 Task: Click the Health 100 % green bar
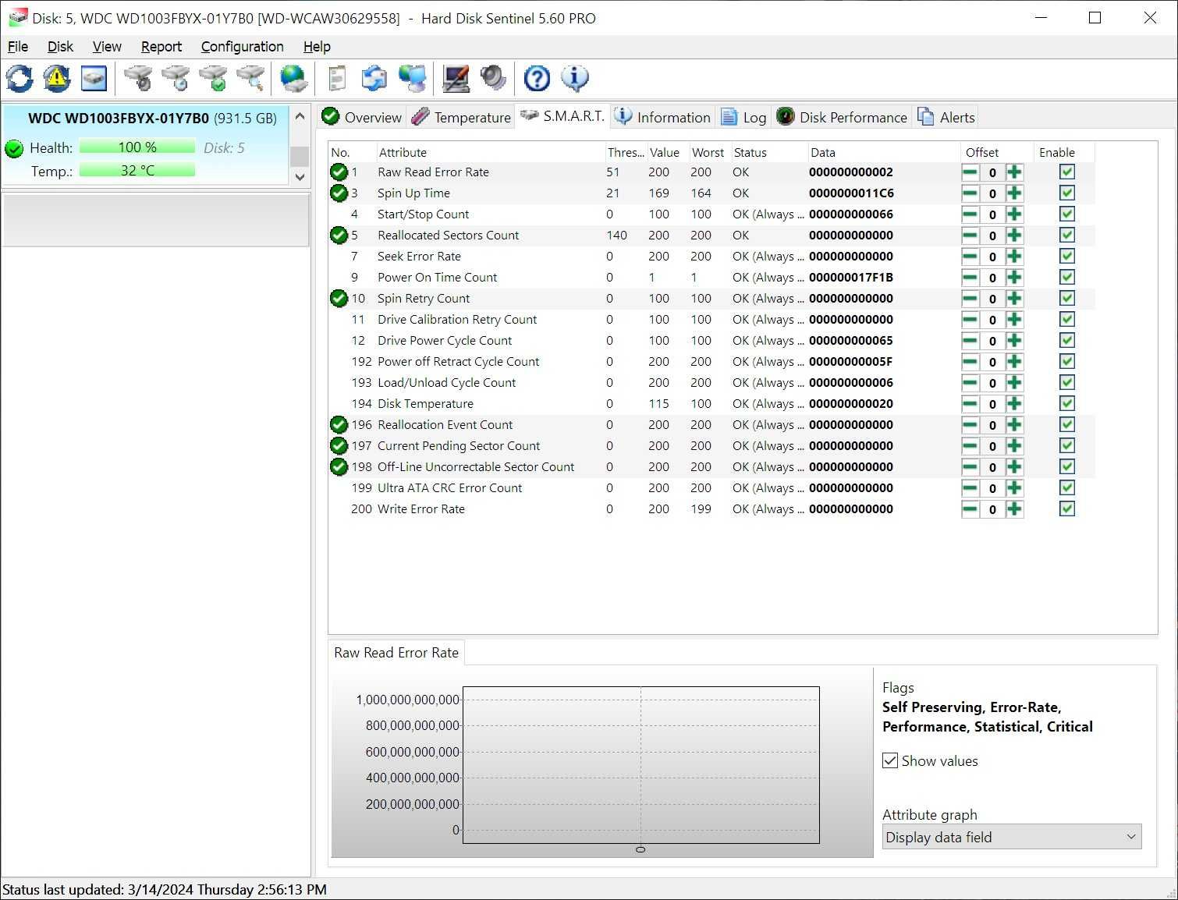coord(137,147)
